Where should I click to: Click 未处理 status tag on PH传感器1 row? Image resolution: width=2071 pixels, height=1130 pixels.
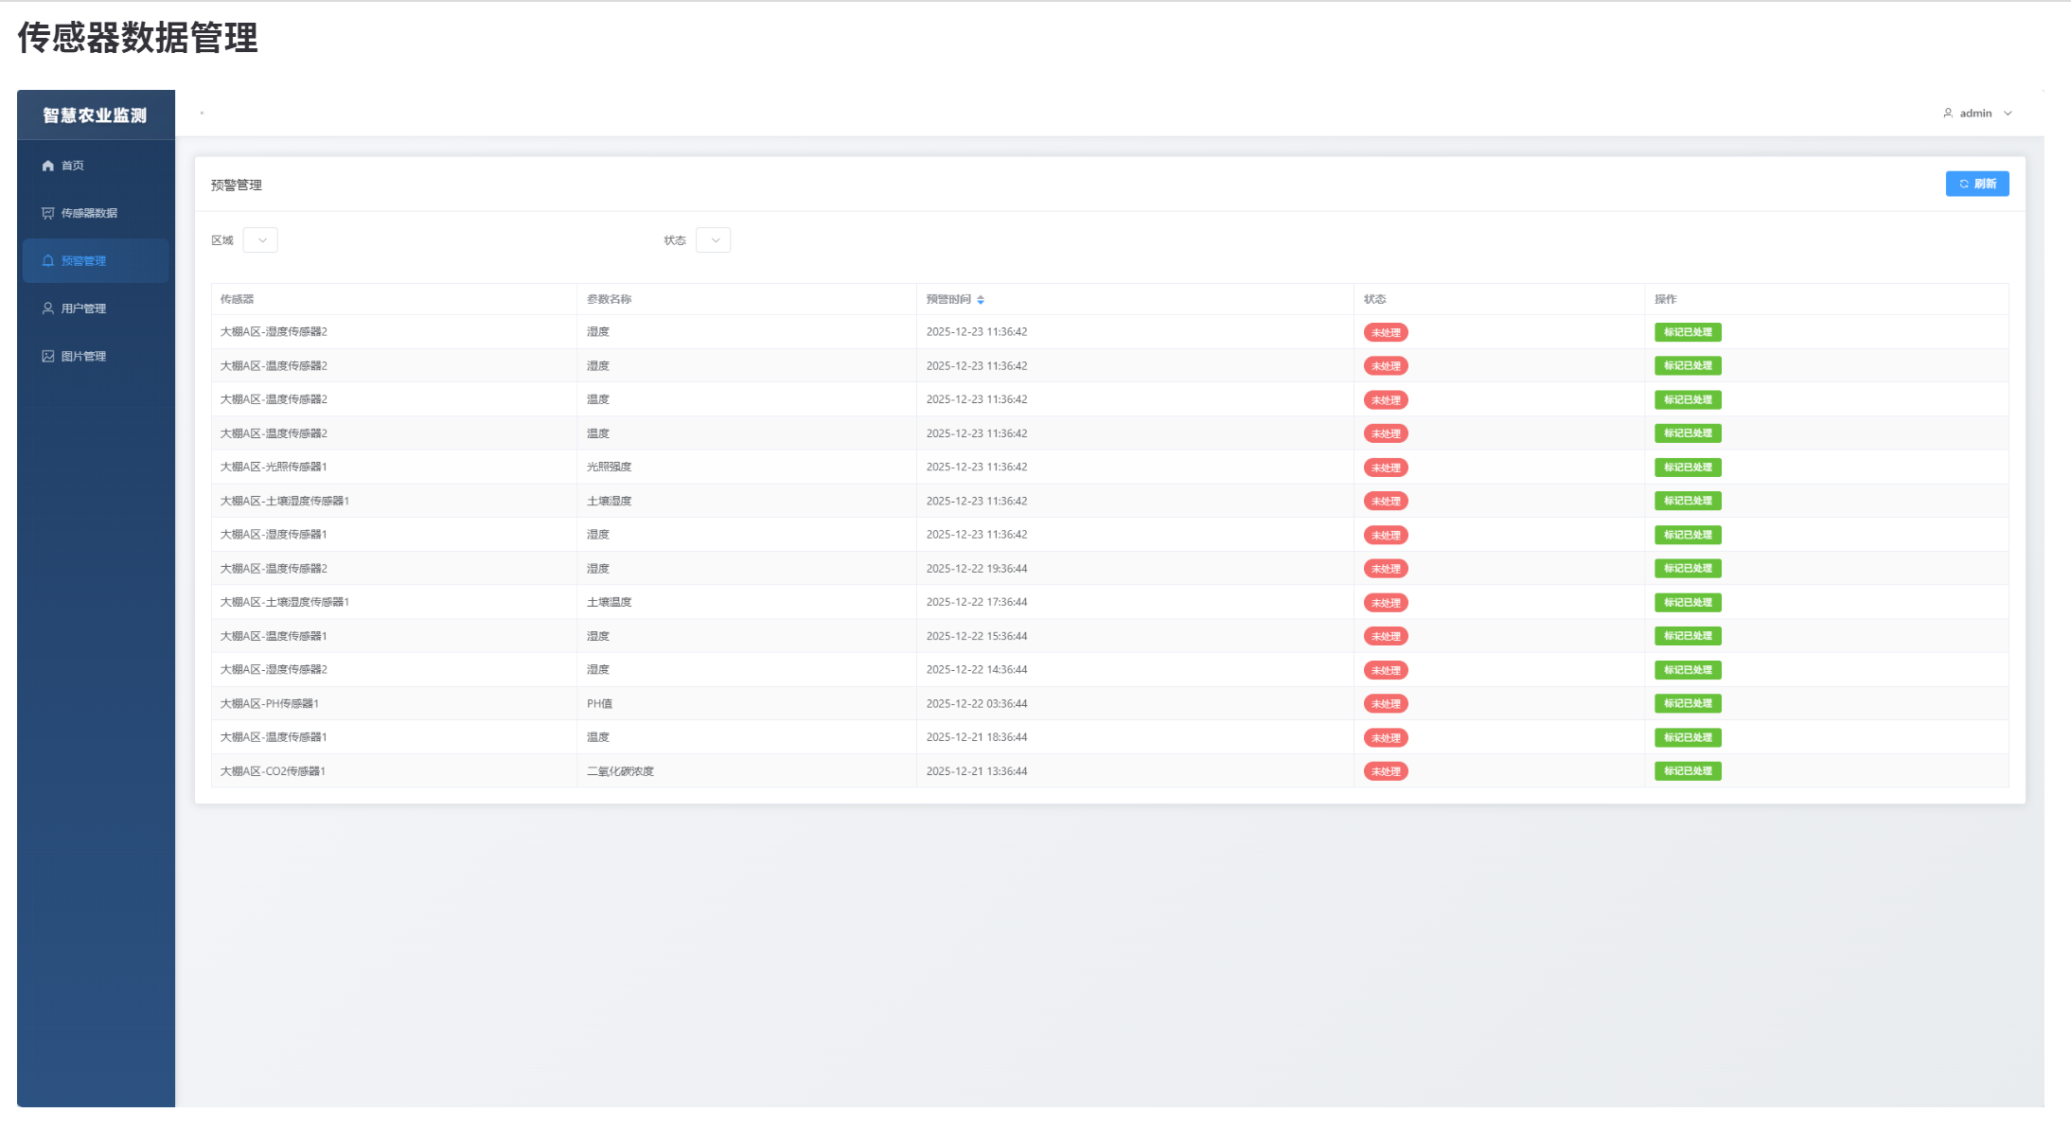pyautogui.click(x=1385, y=704)
